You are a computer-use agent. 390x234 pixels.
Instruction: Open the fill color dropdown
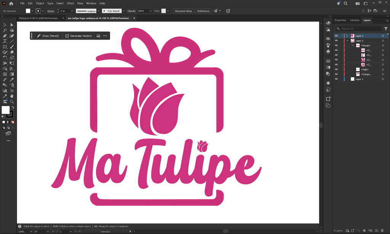point(32,11)
